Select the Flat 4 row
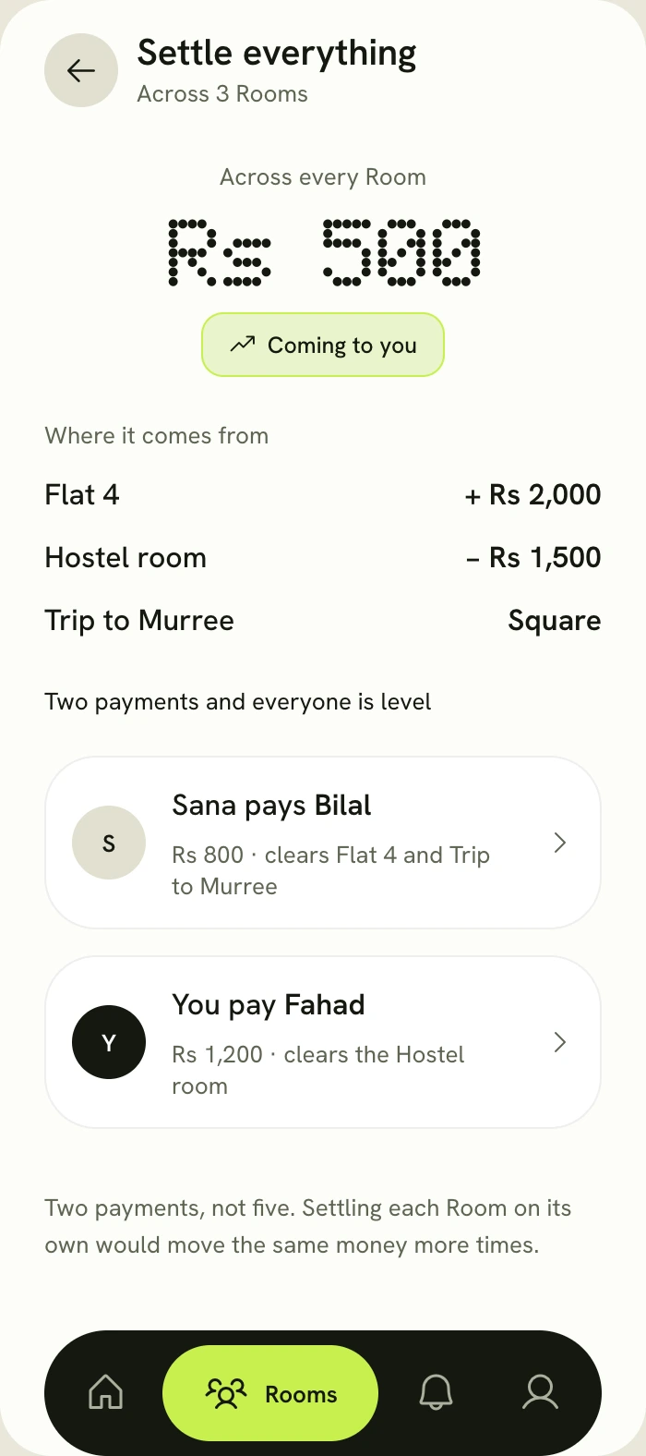Viewport: 646px width, 1456px height. [x=323, y=495]
